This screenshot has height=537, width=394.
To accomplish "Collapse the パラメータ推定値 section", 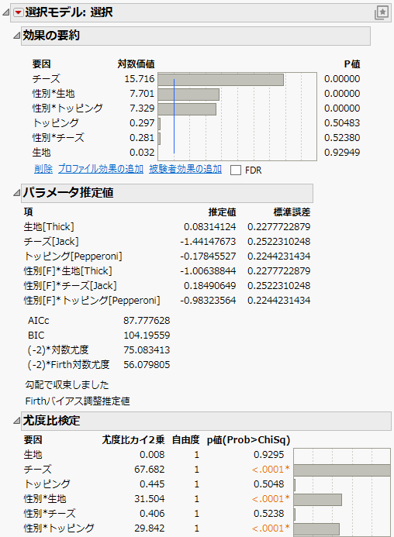I will click(x=16, y=193).
